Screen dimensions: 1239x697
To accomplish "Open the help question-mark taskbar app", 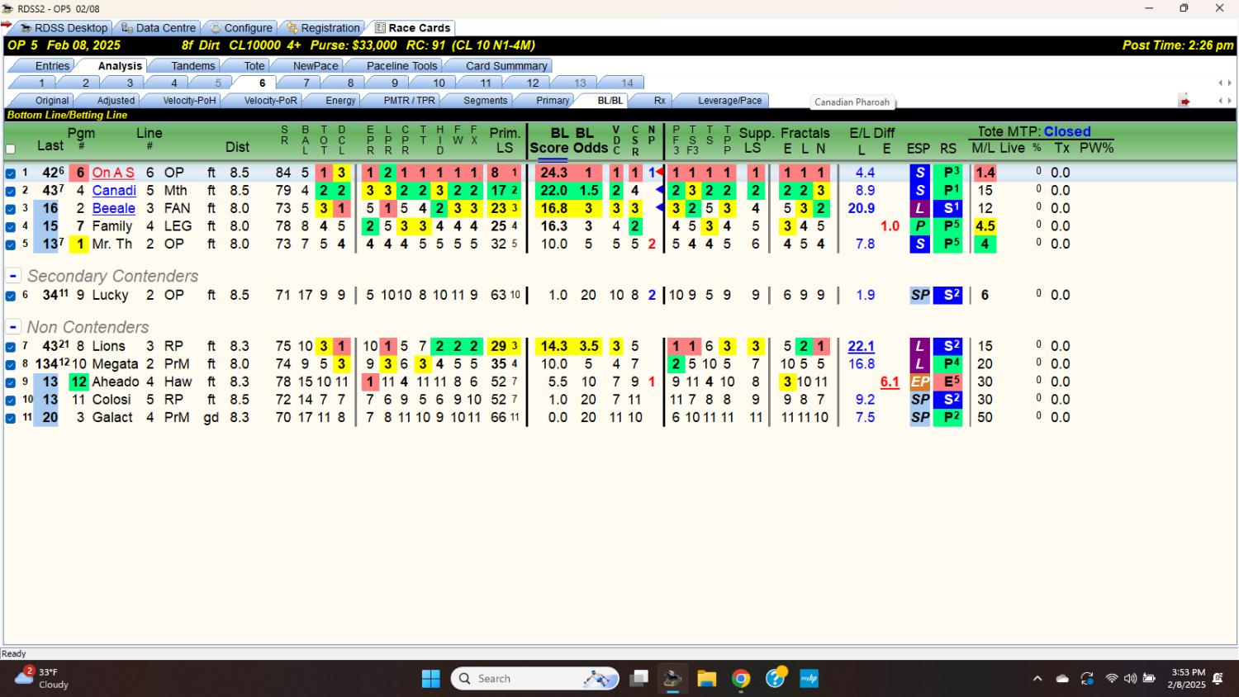I will 776,679.
